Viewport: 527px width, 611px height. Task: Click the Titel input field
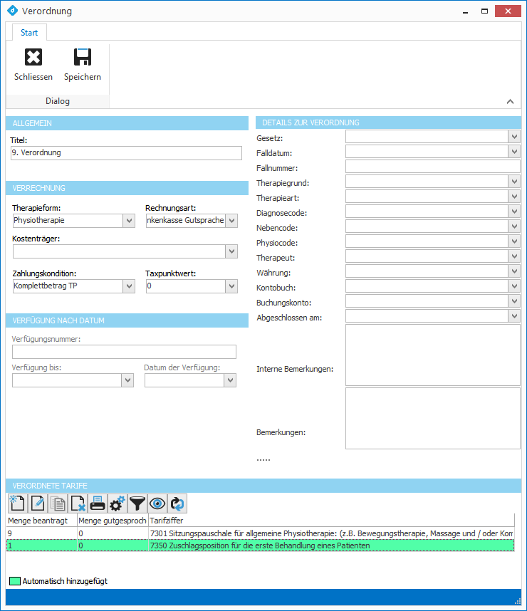click(x=127, y=153)
